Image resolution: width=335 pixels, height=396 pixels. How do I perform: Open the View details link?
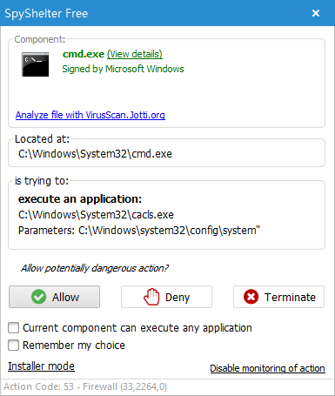135,54
